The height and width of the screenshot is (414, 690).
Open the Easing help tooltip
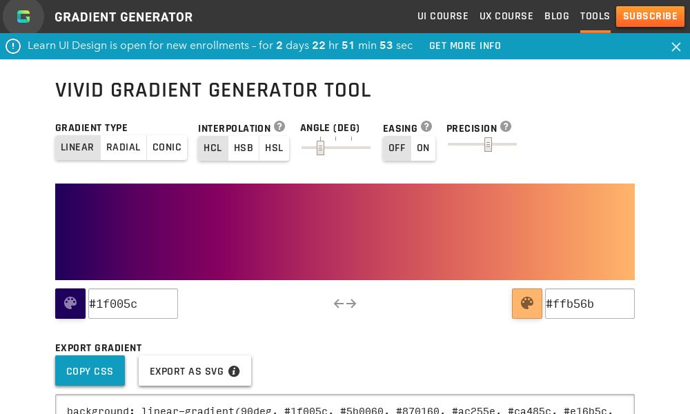(x=426, y=126)
